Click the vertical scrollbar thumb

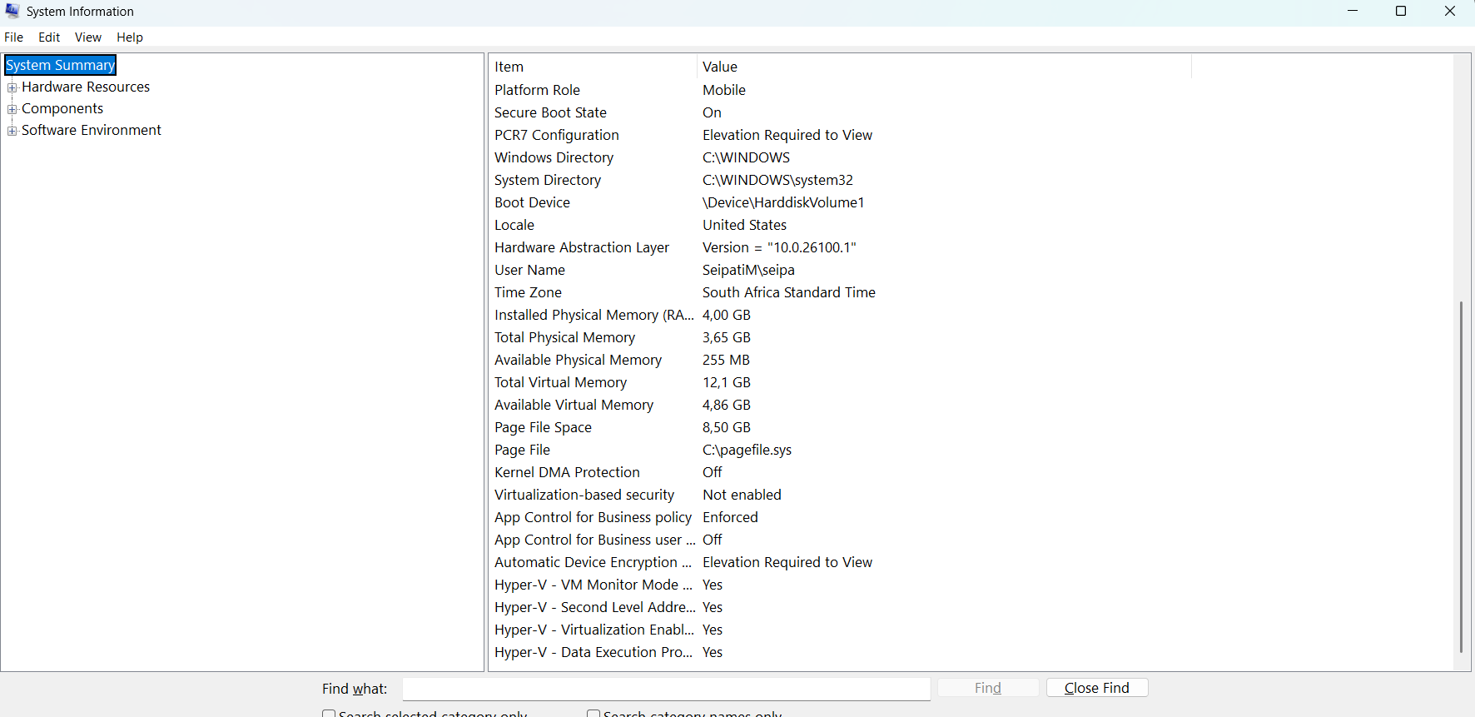(1461, 477)
